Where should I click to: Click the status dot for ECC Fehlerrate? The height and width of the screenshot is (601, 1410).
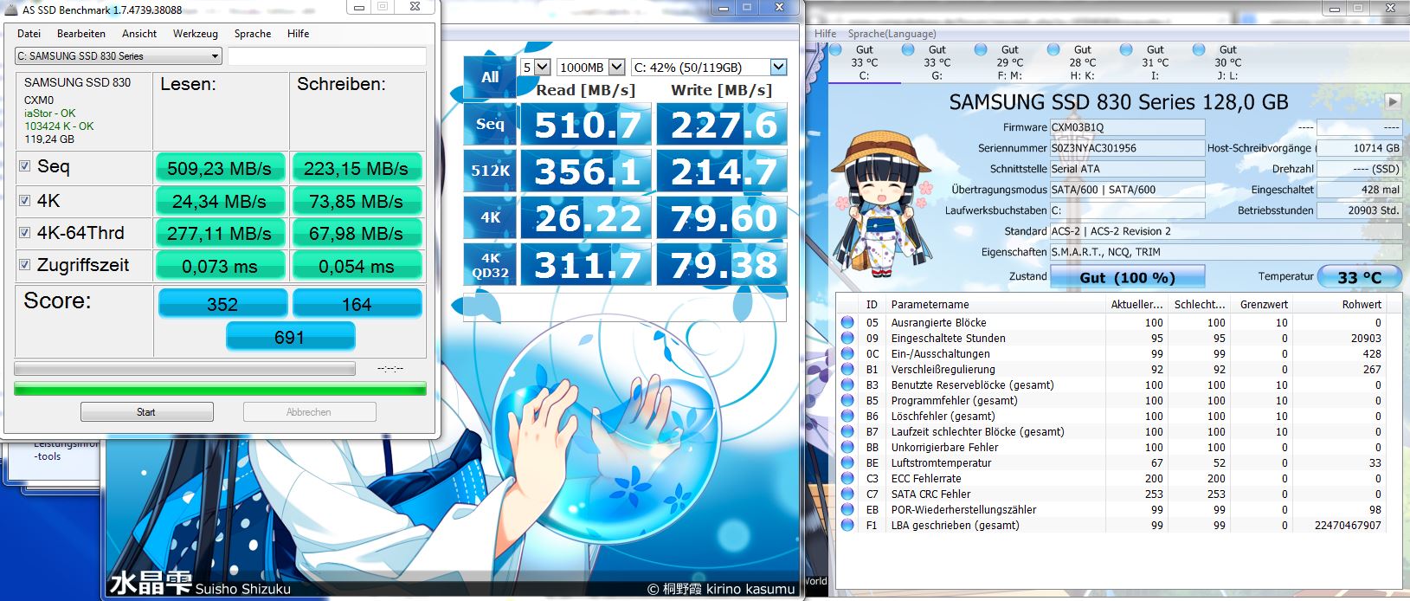(847, 478)
